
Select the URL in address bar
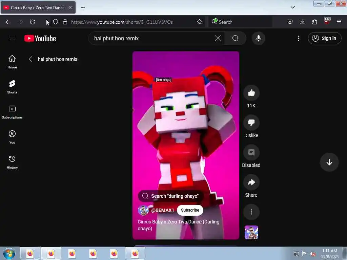[122, 22]
